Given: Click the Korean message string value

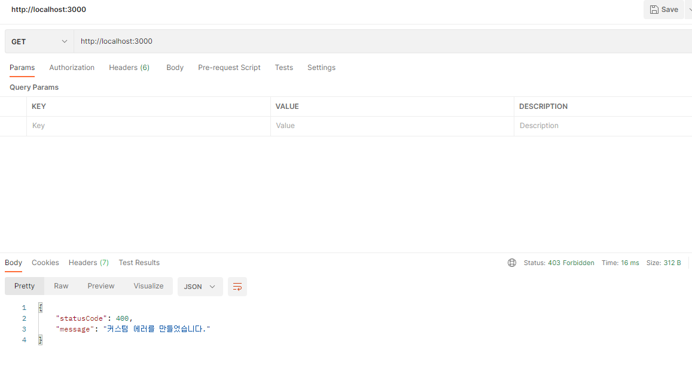Looking at the screenshot, I should click(157, 329).
